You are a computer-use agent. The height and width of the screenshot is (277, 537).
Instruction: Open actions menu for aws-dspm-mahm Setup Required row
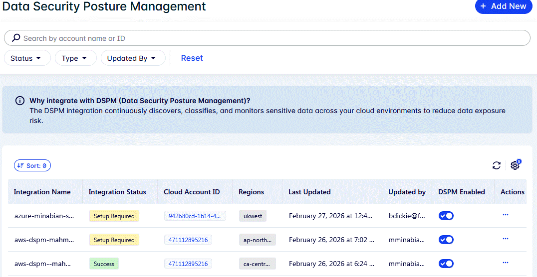pos(505,239)
